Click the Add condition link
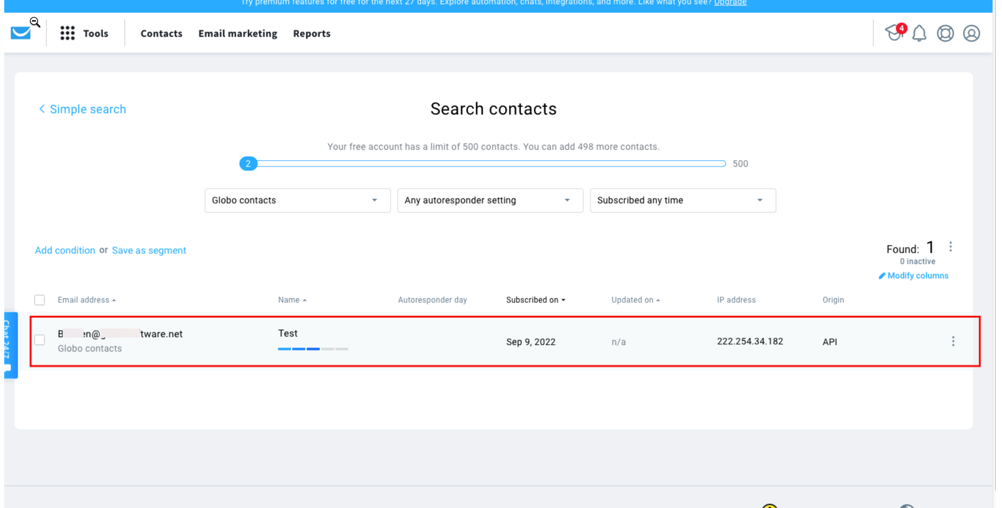Viewport: 1002px width, 508px height. click(x=65, y=250)
